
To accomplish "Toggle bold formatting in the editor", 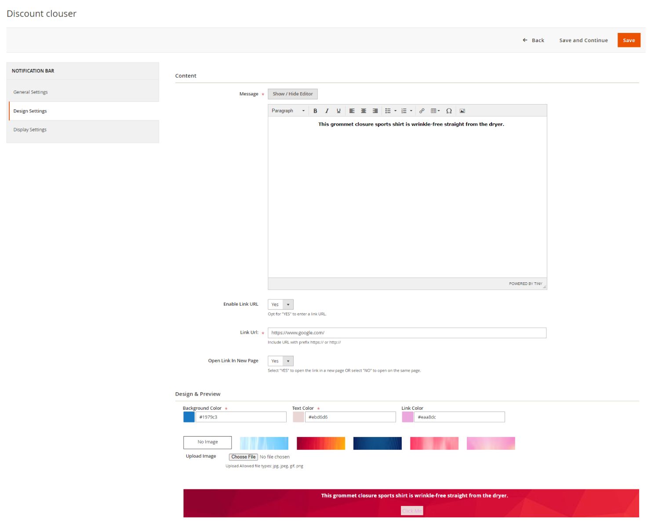I will click(315, 111).
